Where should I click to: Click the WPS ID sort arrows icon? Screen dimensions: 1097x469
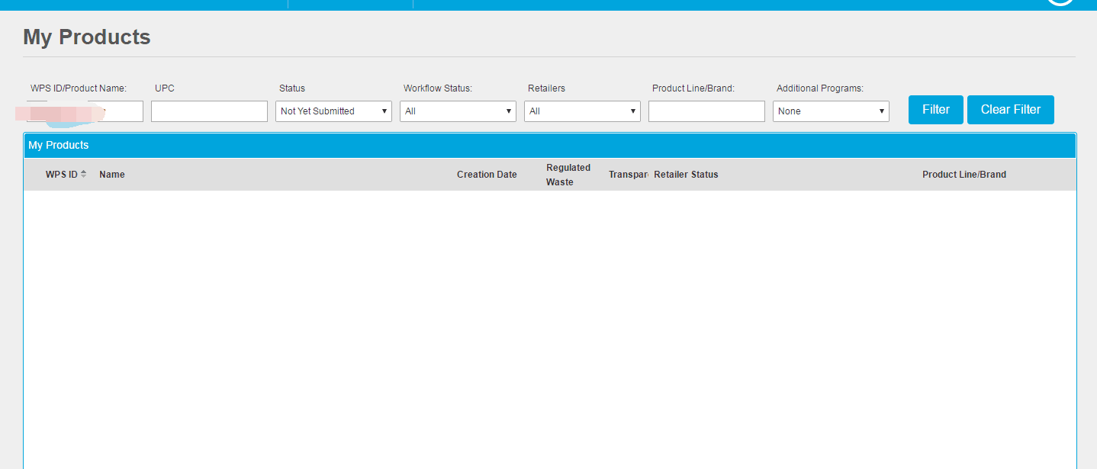pos(84,175)
